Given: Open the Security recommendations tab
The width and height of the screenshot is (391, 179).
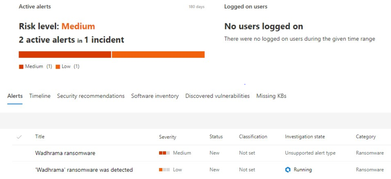Looking at the screenshot, I should click(91, 96).
